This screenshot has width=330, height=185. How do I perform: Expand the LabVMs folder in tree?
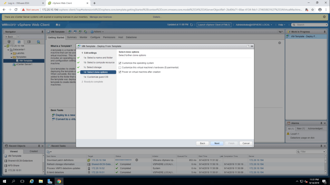tap(12, 53)
